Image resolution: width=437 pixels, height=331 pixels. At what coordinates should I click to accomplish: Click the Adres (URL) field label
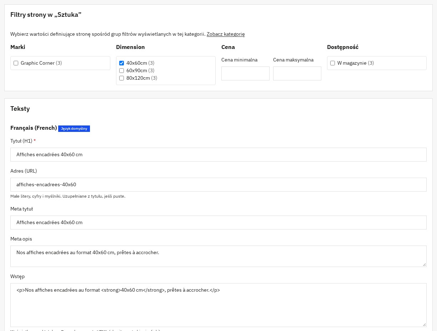(24, 171)
